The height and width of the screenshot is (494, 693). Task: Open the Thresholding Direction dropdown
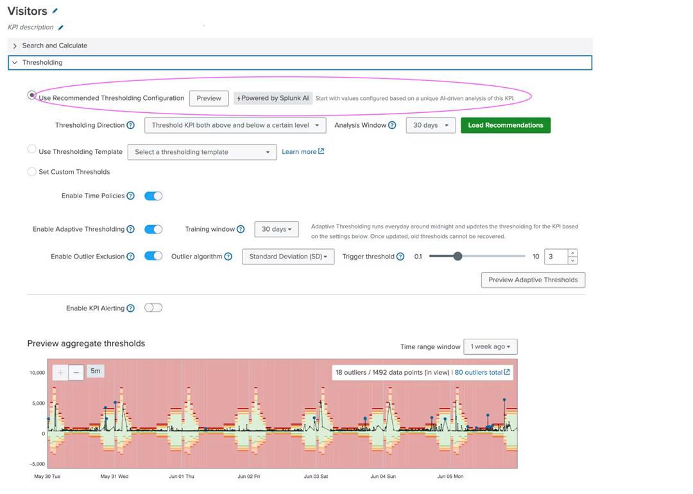point(235,126)
